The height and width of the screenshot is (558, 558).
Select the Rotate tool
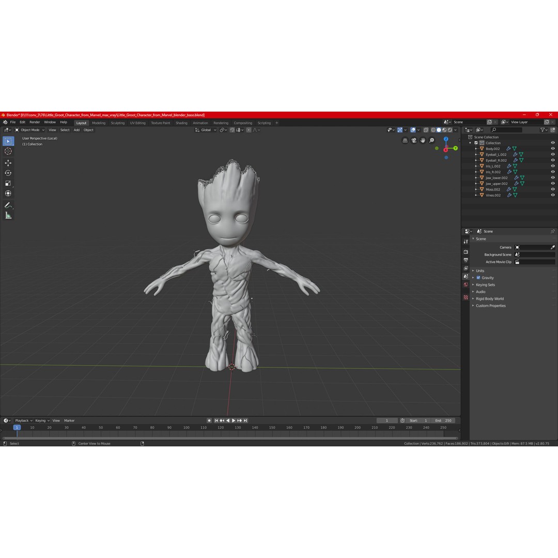[8, 173]
